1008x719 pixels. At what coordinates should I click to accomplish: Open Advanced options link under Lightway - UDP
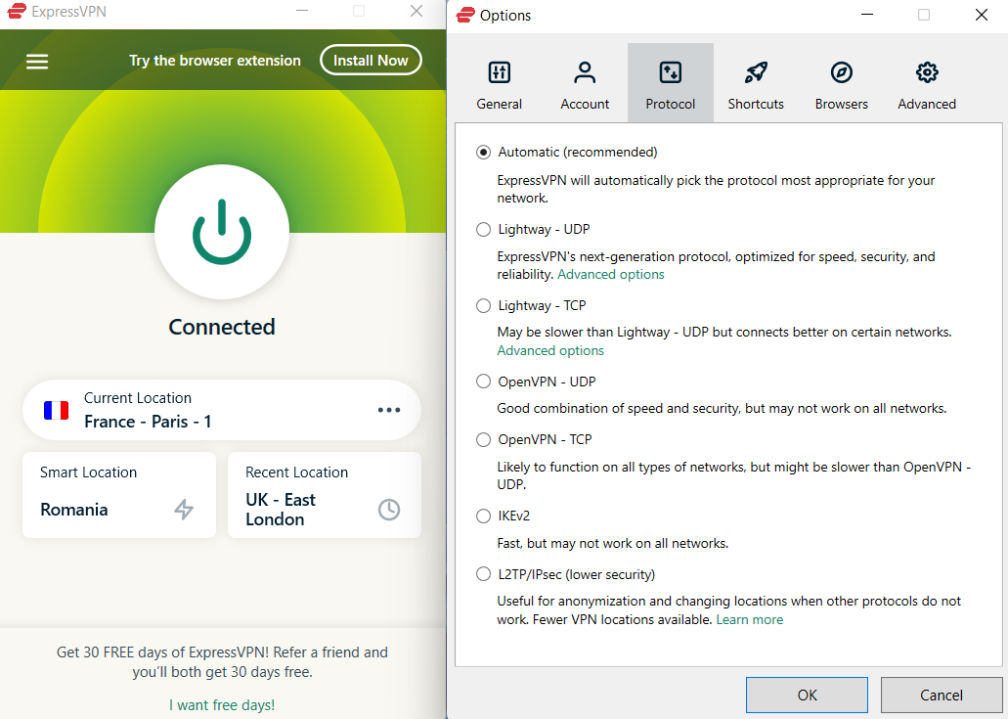coord(611,275)
